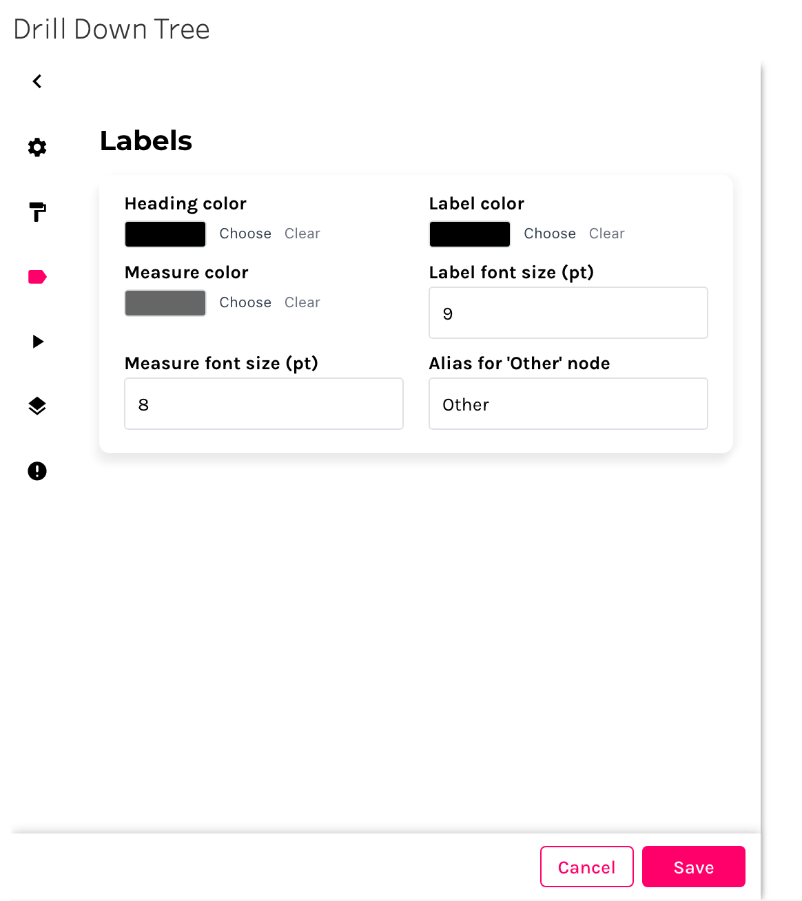Click the gray Measure color swatch

(x=165, y=303)
